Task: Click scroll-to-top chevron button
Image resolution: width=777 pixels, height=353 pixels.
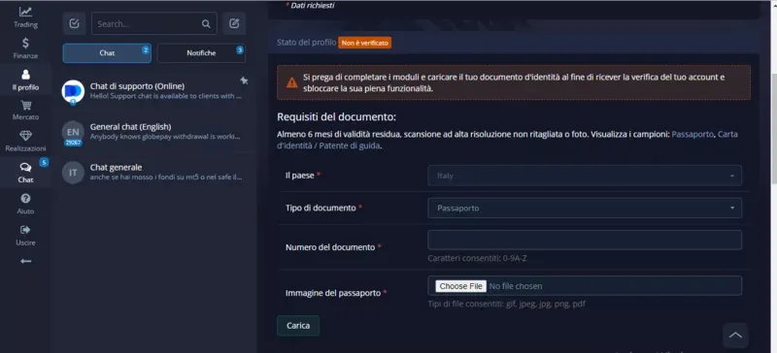Action: pos(735,336)
